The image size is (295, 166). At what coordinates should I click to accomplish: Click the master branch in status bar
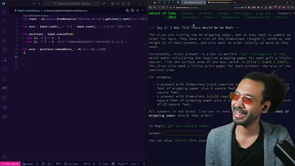(28, 164)
